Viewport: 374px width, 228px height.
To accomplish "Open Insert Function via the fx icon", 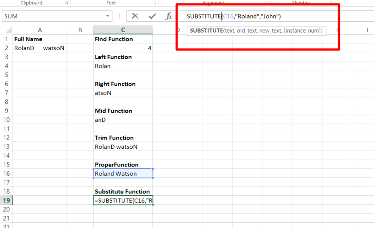I will click(x=169, y=16).
